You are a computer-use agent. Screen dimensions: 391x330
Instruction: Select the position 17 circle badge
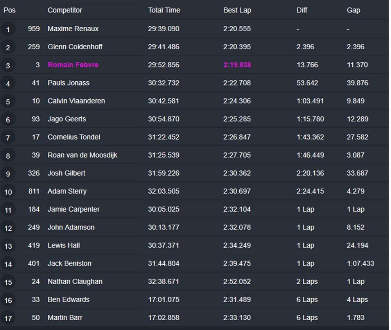pyautogui.click(x=8, y=318)
